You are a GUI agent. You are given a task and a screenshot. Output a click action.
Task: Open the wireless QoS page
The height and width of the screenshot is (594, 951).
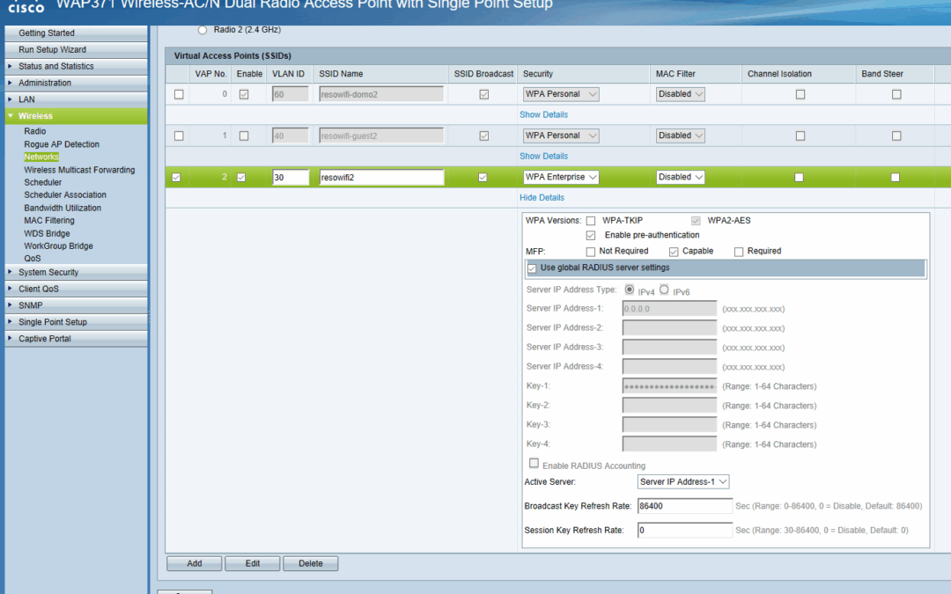click(33, 258)
